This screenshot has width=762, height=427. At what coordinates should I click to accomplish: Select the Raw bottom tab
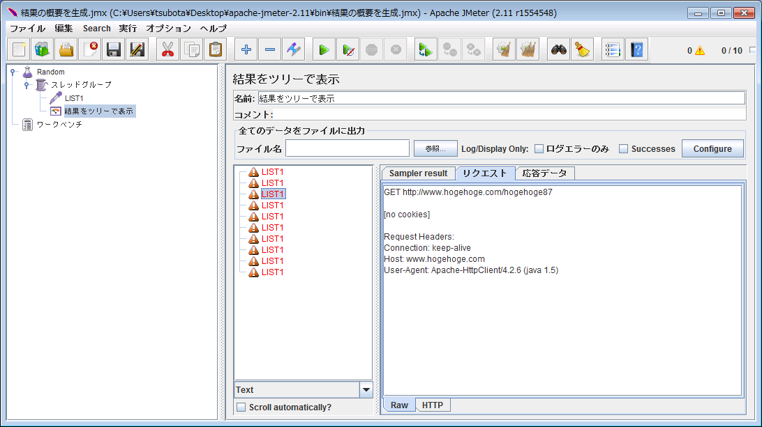[399, 405]
